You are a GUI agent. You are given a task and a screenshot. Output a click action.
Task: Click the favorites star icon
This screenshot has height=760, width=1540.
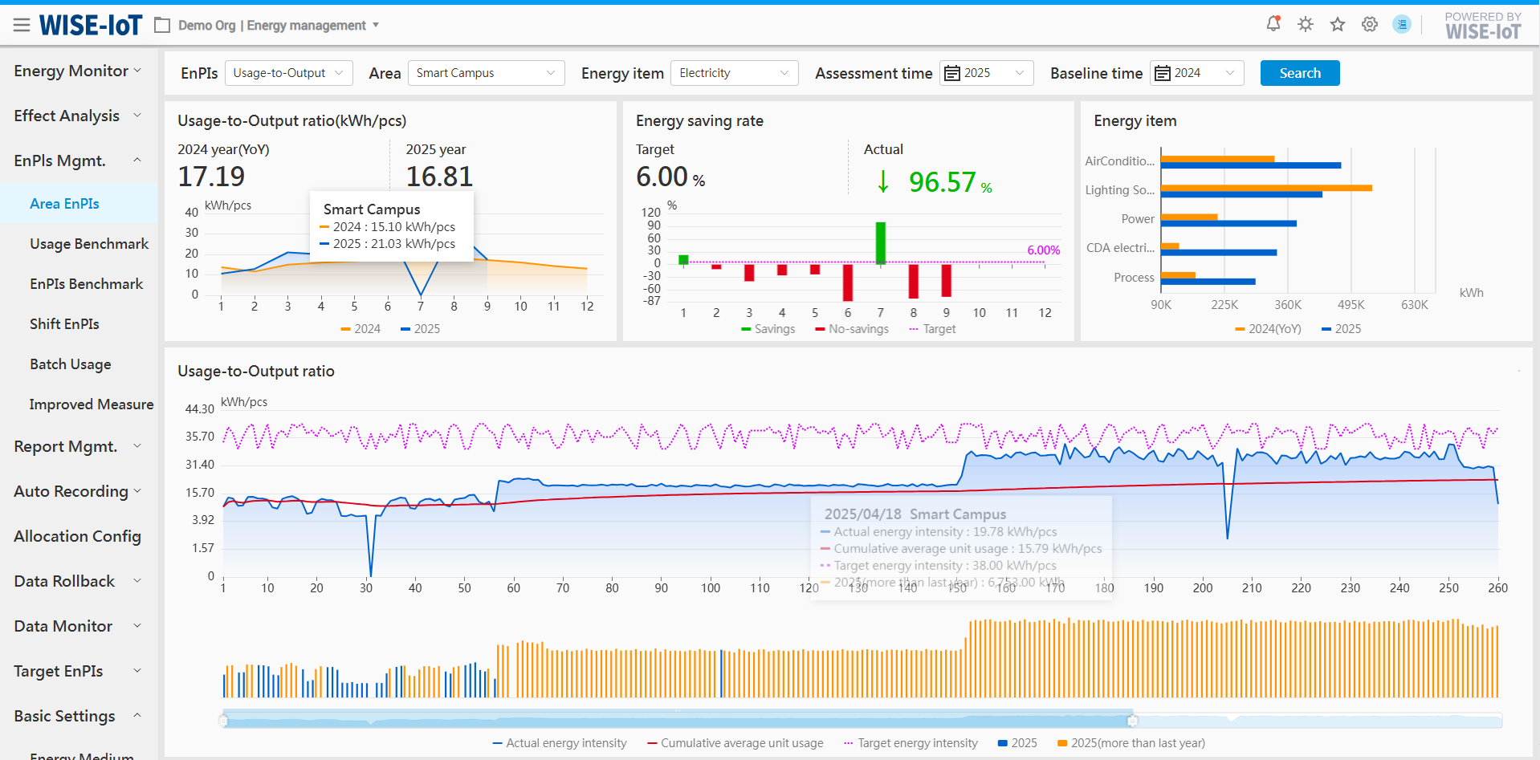click(1338, 24)
